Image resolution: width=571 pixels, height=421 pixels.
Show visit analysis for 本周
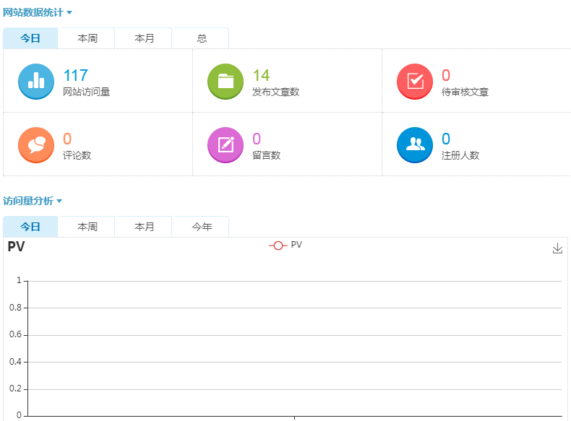click(x=87, y=227)
